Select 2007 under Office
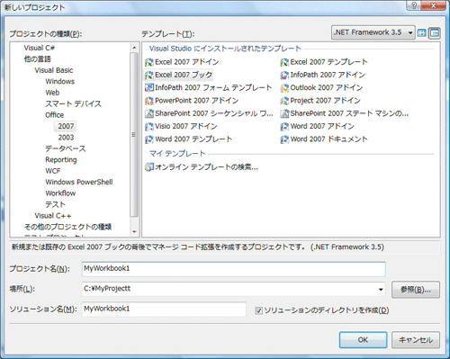The image size is (450, 359). 66,126
